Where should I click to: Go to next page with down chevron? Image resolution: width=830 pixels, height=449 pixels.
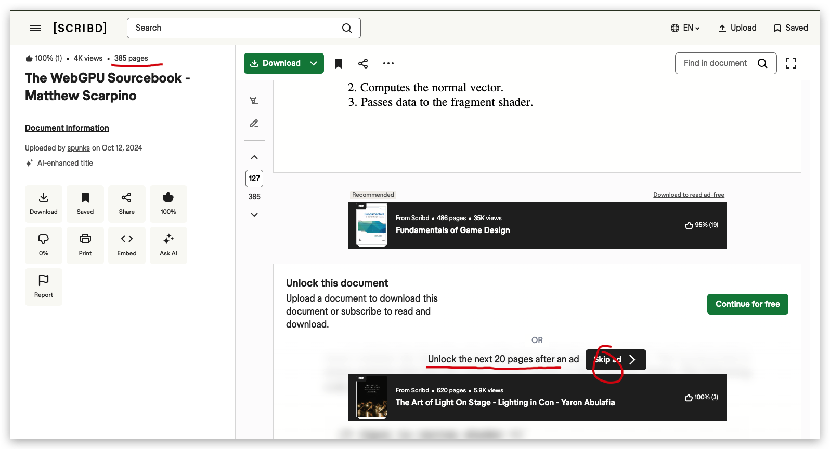point(254,215)
